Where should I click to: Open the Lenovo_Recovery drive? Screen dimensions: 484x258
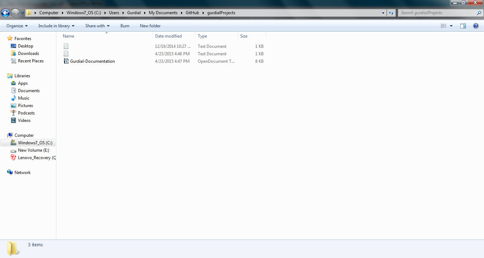[37, 158]
